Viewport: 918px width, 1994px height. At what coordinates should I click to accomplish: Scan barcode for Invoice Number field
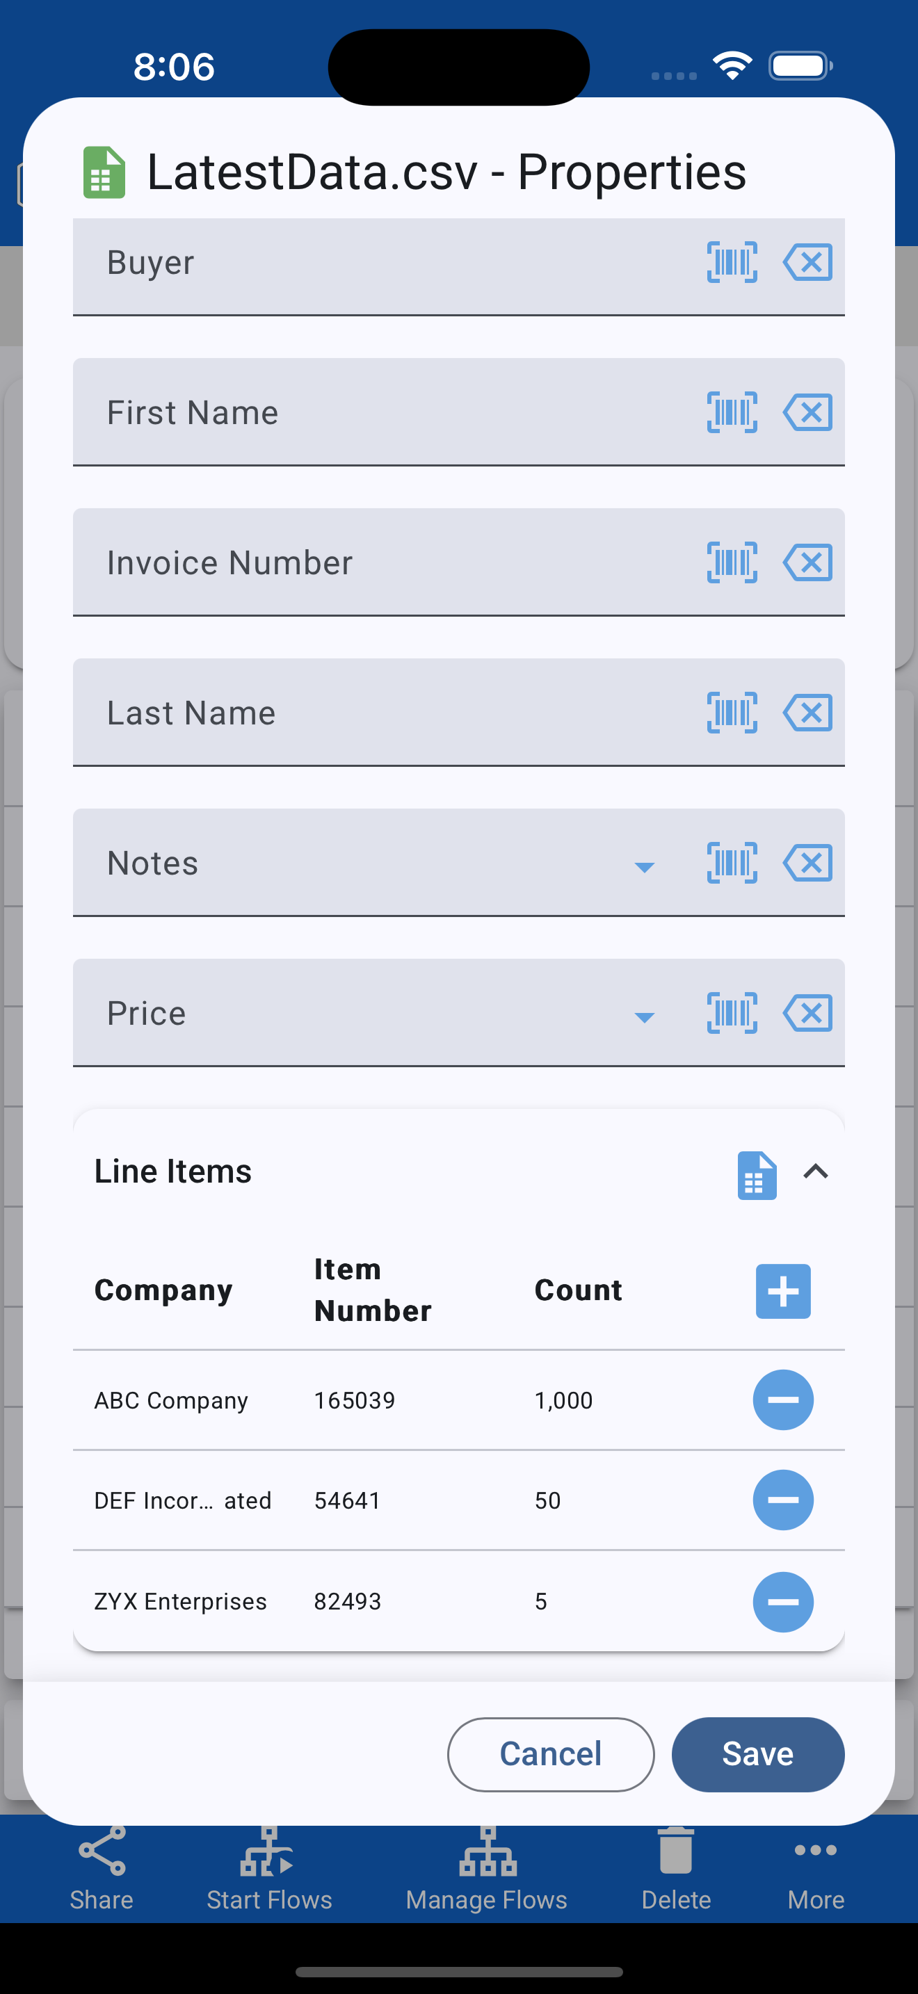732,562
